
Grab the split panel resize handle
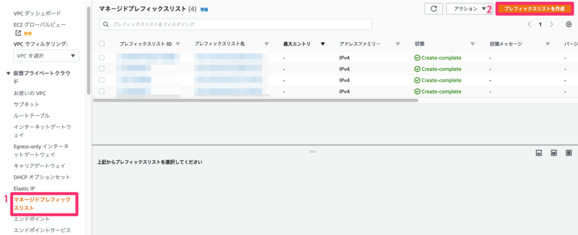click(312, 152)
